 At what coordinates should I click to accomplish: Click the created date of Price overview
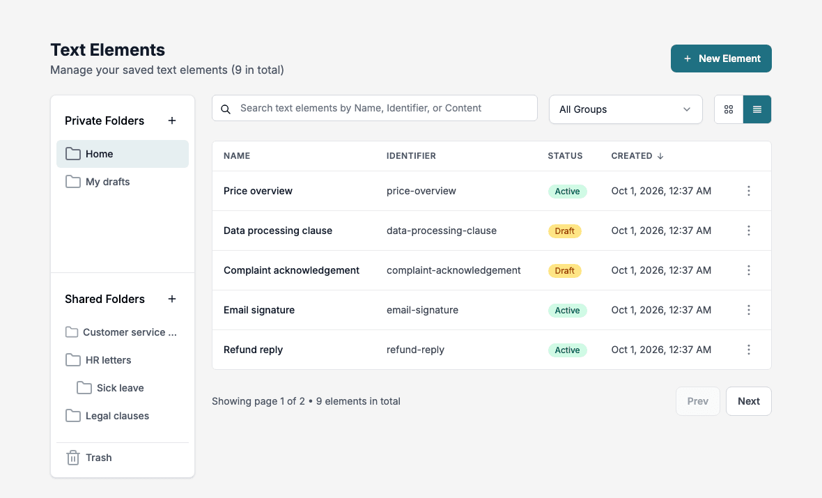[661, 191]
